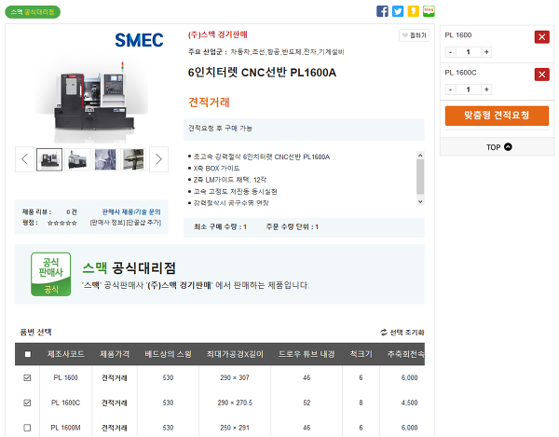
Task: Click PL 1600 quantity input field
Action: [469, 52]
